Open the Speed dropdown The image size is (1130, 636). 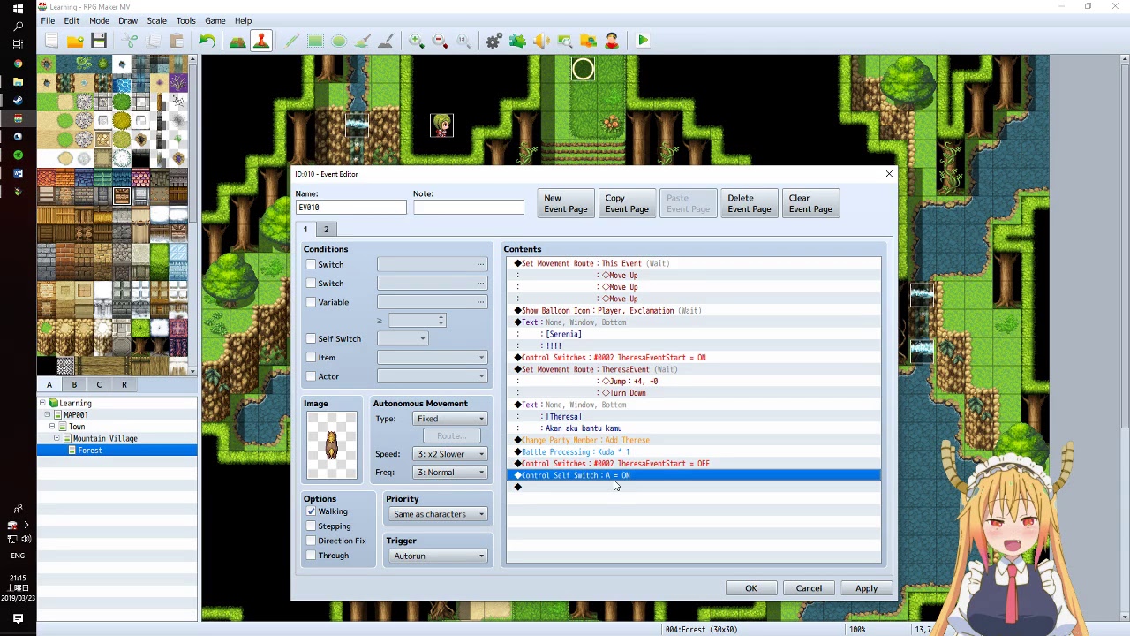[x=450, y=454]
